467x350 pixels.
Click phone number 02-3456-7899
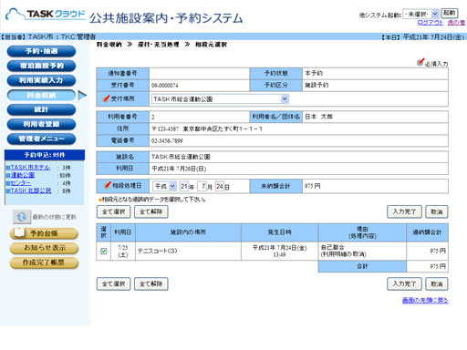167,141
